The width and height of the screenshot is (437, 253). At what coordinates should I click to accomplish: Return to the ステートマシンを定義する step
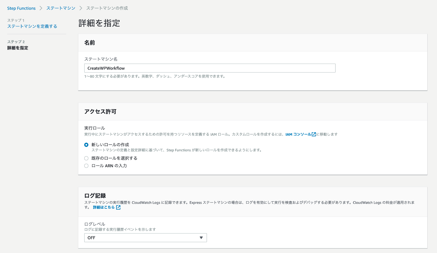[32, 26]
